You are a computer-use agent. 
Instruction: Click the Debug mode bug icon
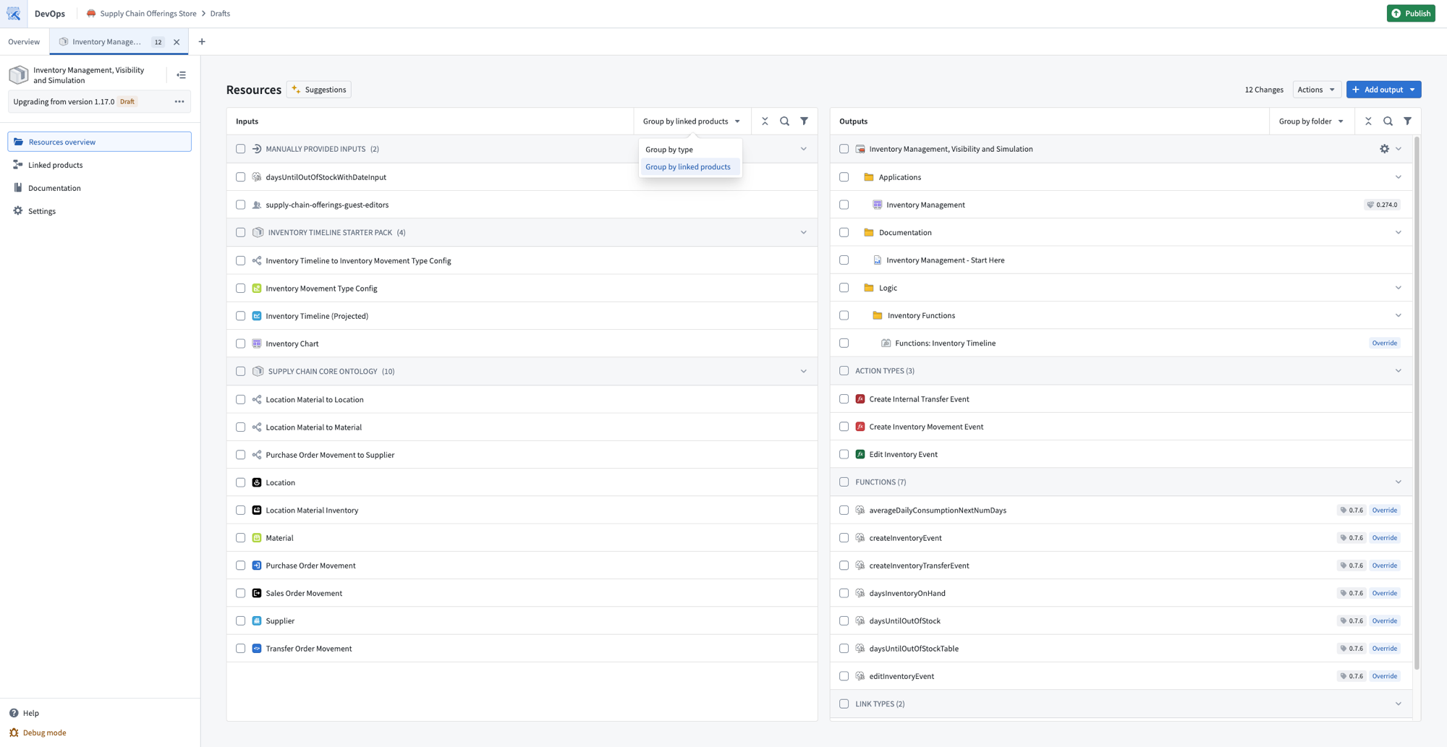pyautogui.click(x=14, y=733)
